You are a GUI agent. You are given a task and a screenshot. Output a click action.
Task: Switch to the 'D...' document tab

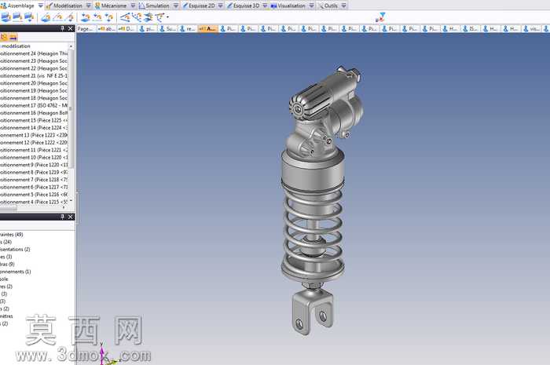[126, 29]
